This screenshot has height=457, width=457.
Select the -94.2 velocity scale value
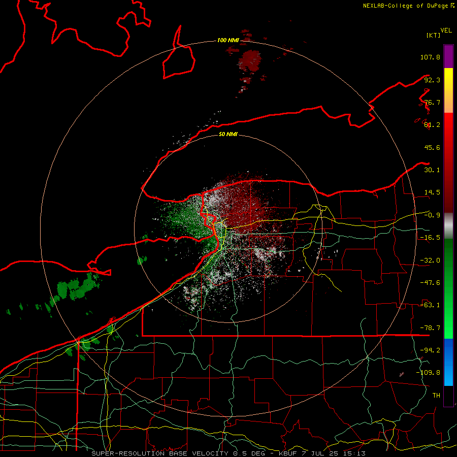coord(430,350)
